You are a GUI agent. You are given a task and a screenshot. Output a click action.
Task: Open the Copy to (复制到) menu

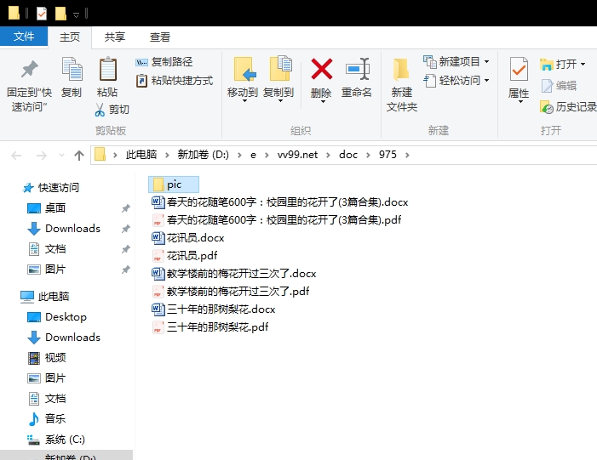pyautogui.click(x=278, y=80)
